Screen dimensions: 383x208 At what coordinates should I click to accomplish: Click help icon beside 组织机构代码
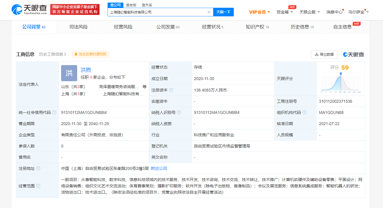point(304,112)
